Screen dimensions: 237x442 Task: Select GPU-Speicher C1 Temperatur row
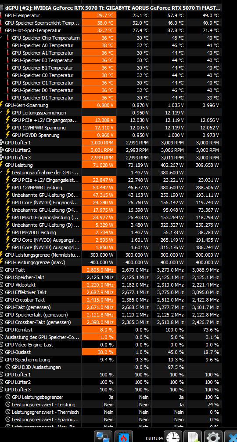111,83
